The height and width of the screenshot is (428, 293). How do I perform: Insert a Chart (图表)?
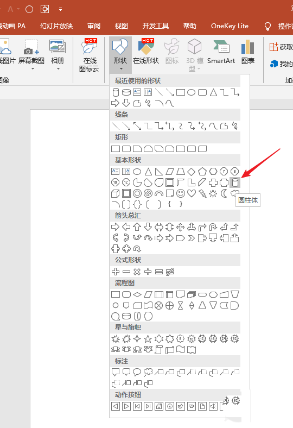(248, 52)
